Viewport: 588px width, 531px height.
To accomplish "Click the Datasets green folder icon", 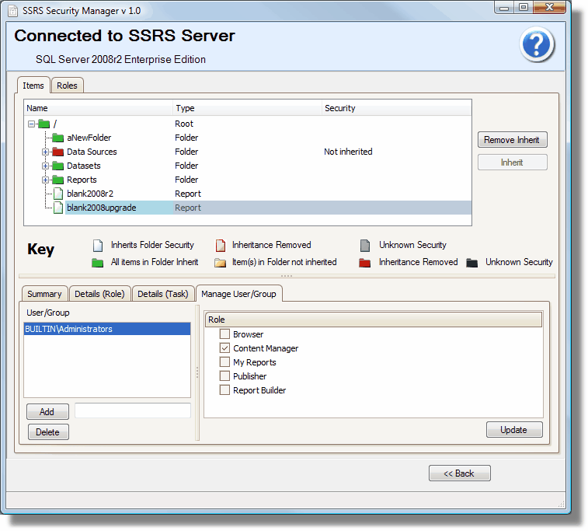I will point(57,166).
